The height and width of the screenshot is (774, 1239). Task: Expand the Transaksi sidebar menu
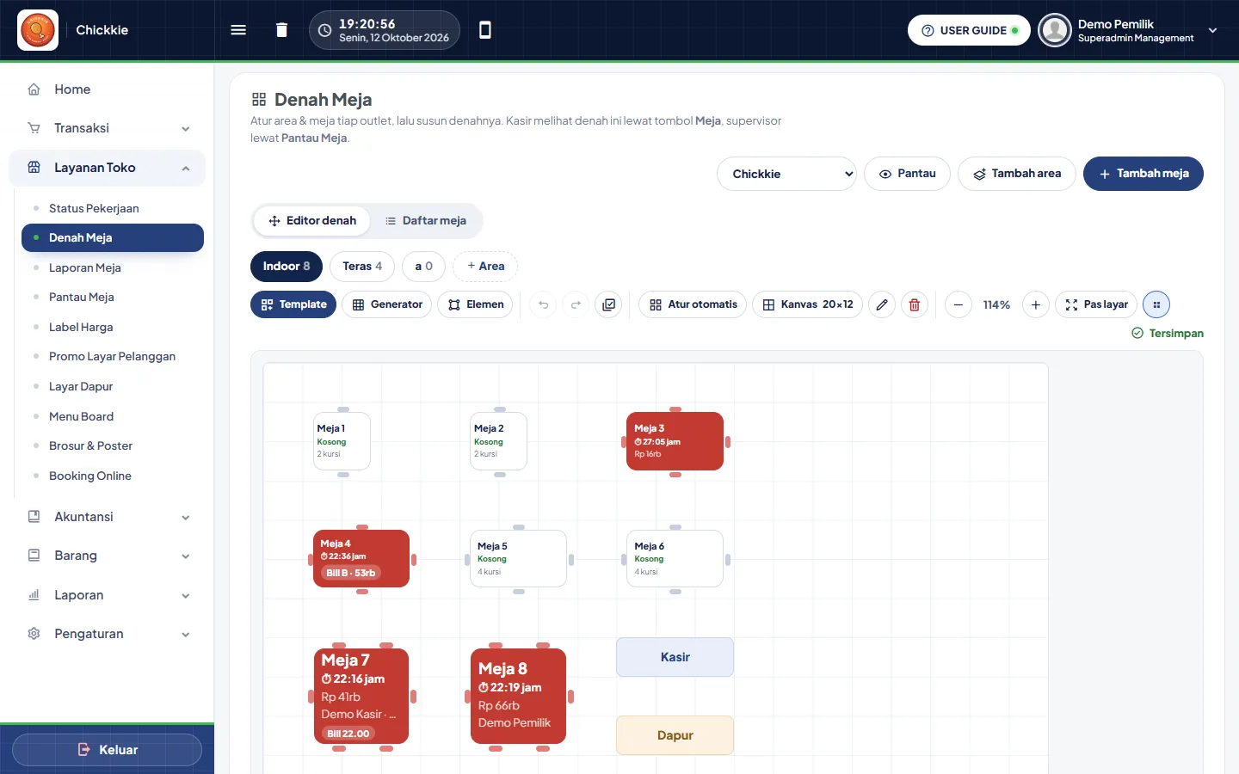pyautogui.click(x=107, y=128)
